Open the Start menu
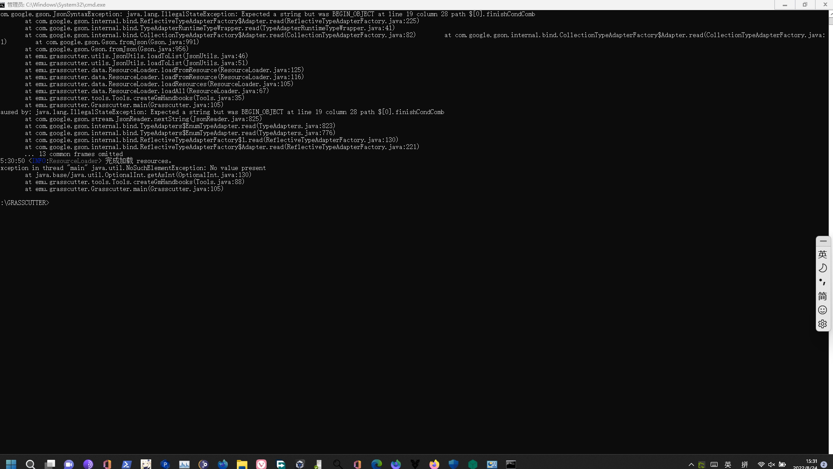Image resolution: width=833 pixels, height=469 pixels. tap(10, 464)
